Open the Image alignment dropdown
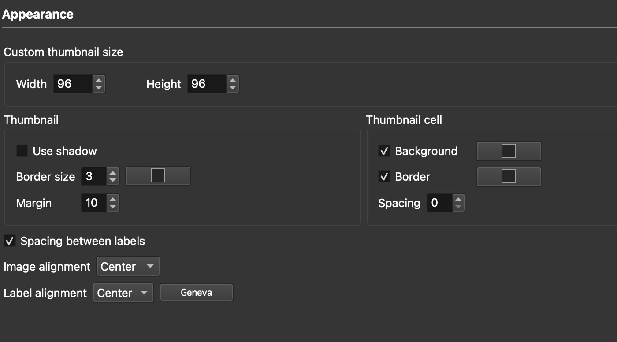The height and width of the screenshot is (342, 617). [x=128, y=267]
